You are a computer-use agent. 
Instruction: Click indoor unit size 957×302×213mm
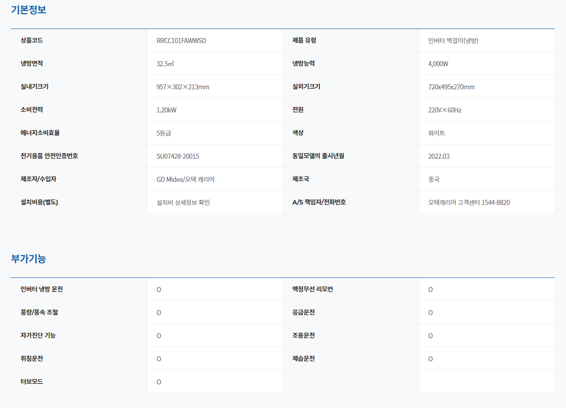pos(183,87)
